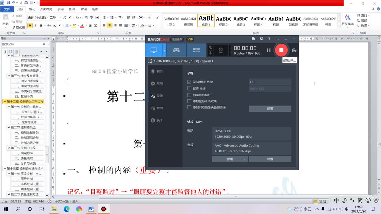Toggle bold formatting in Word

point(30,26)
